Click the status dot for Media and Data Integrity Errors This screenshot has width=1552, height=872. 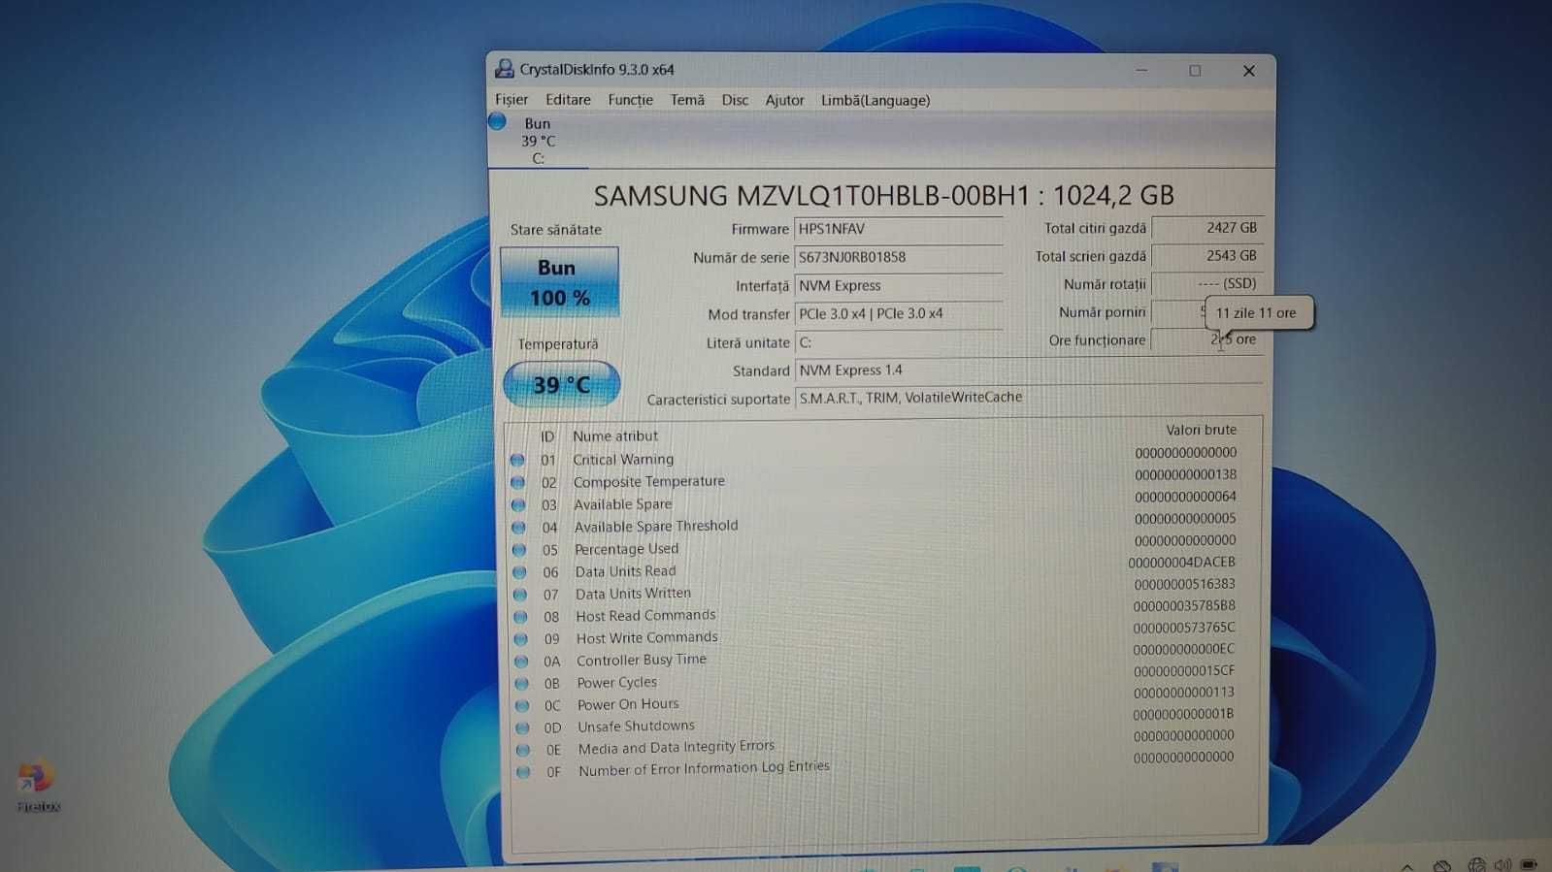pos(523,750)
